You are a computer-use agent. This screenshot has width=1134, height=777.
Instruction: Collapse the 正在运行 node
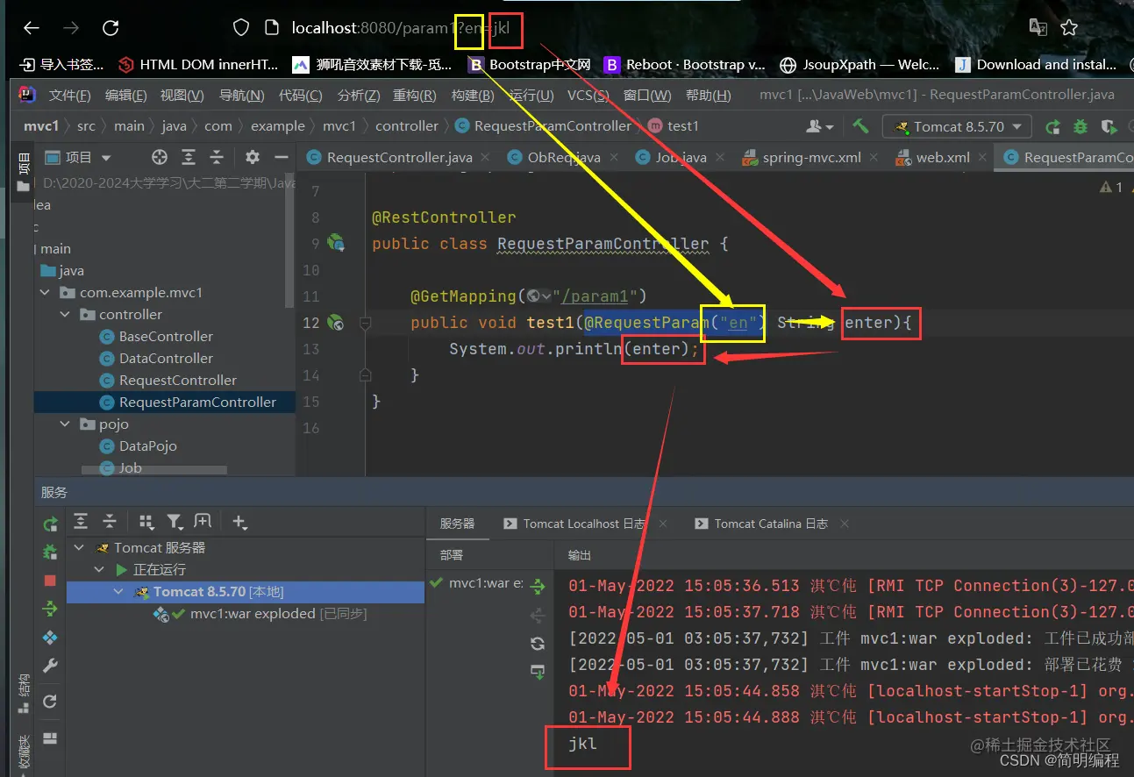click(x=99, y=570)
